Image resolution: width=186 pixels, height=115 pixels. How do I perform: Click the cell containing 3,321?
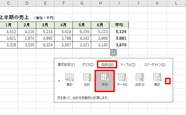tap(82, 45)
